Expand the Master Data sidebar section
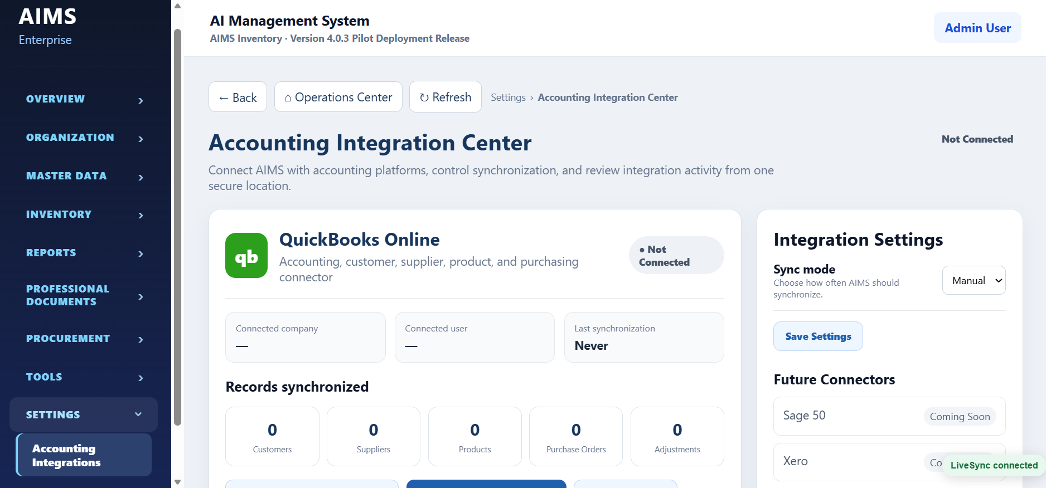The image size is (1046, 488). click(x=84, y=176)
